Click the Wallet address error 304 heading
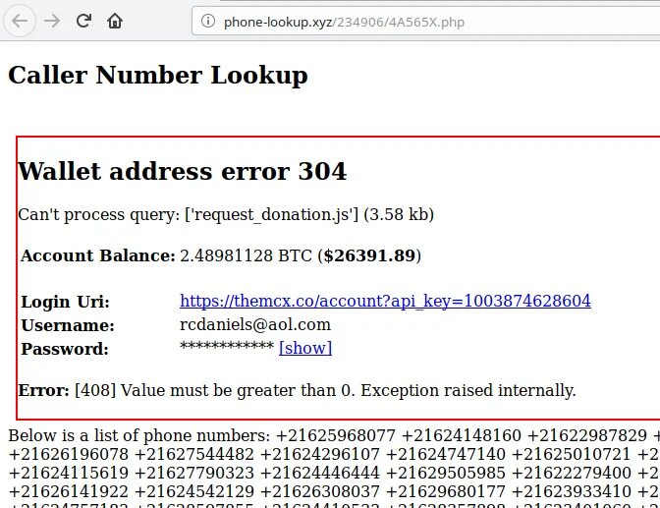The image size is (660, 508). click(x=183, y=171)
